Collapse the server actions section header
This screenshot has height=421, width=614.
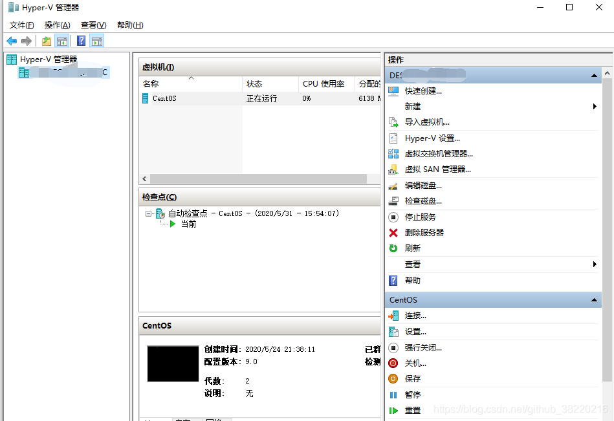point(594,76)
